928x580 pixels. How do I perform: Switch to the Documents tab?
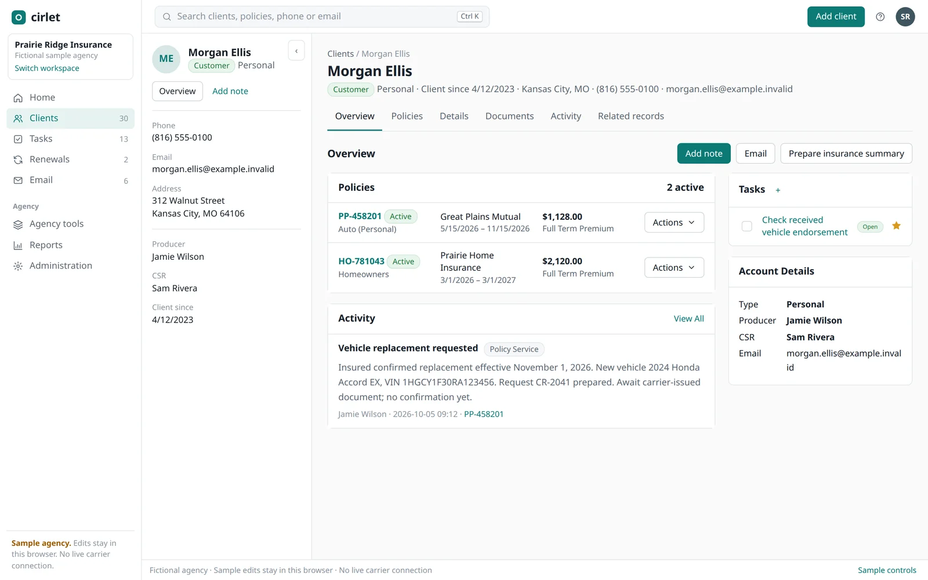pos(509,117)
